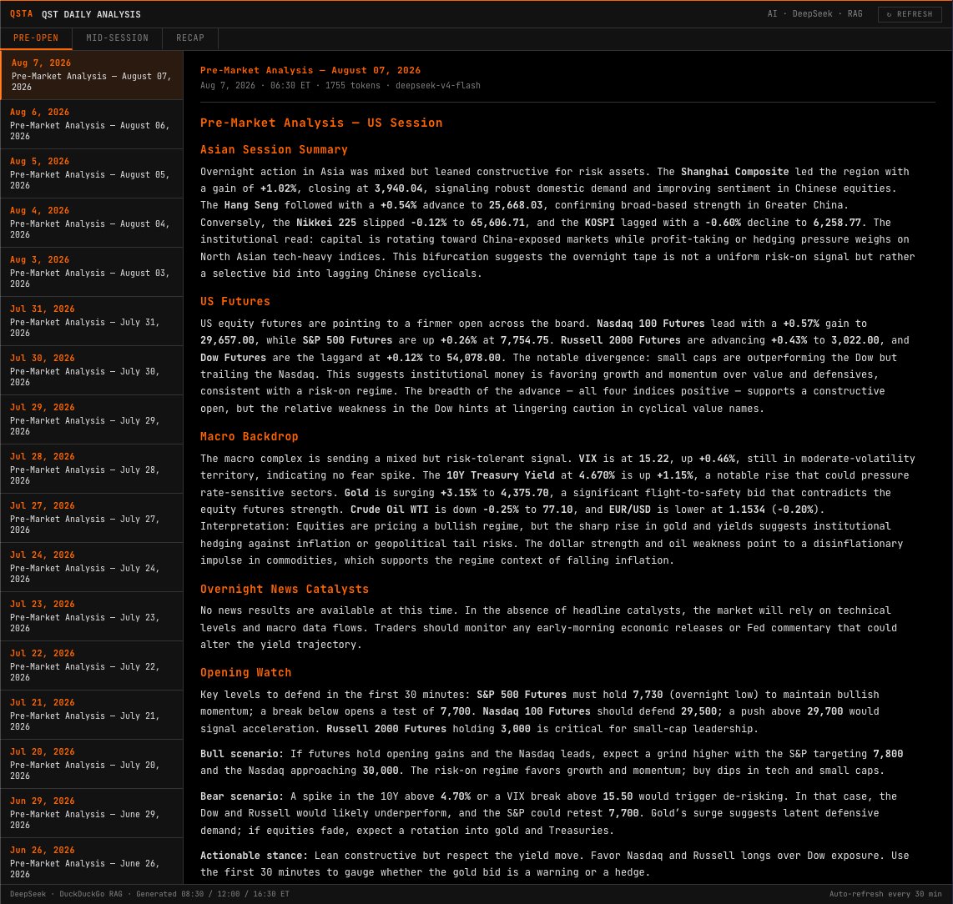Open the Aug 5, 2026 pre-market analysis

click(x=92, y=173)
